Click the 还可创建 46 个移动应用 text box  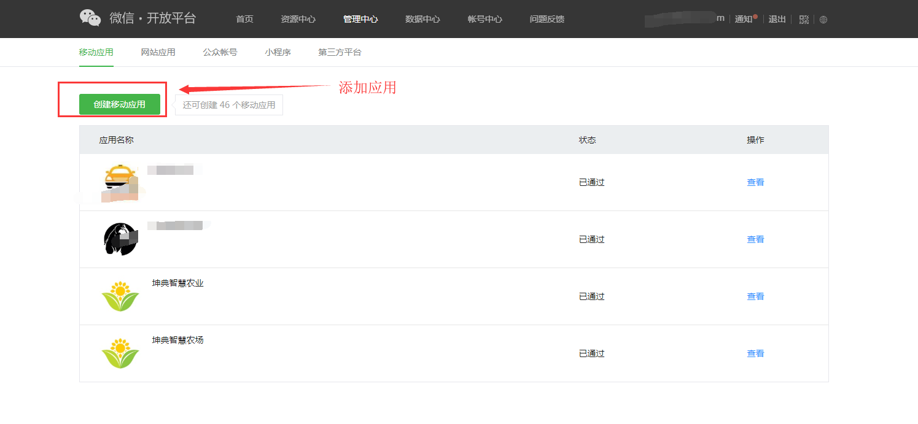click(x=228, y=105)
